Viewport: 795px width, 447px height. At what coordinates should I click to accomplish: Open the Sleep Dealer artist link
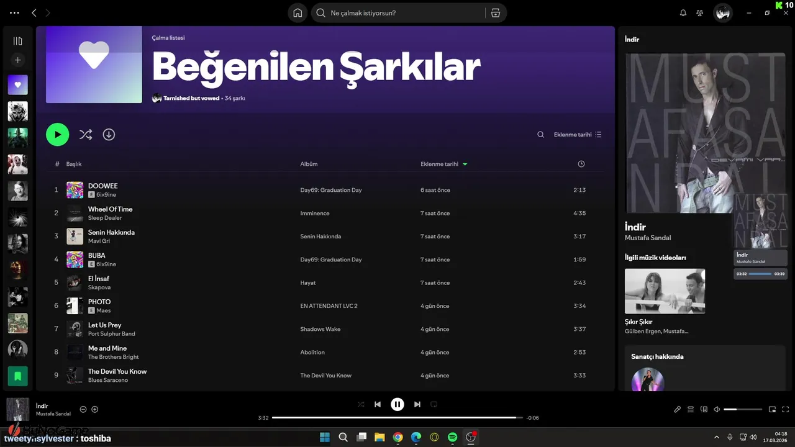tap(105, 218)
